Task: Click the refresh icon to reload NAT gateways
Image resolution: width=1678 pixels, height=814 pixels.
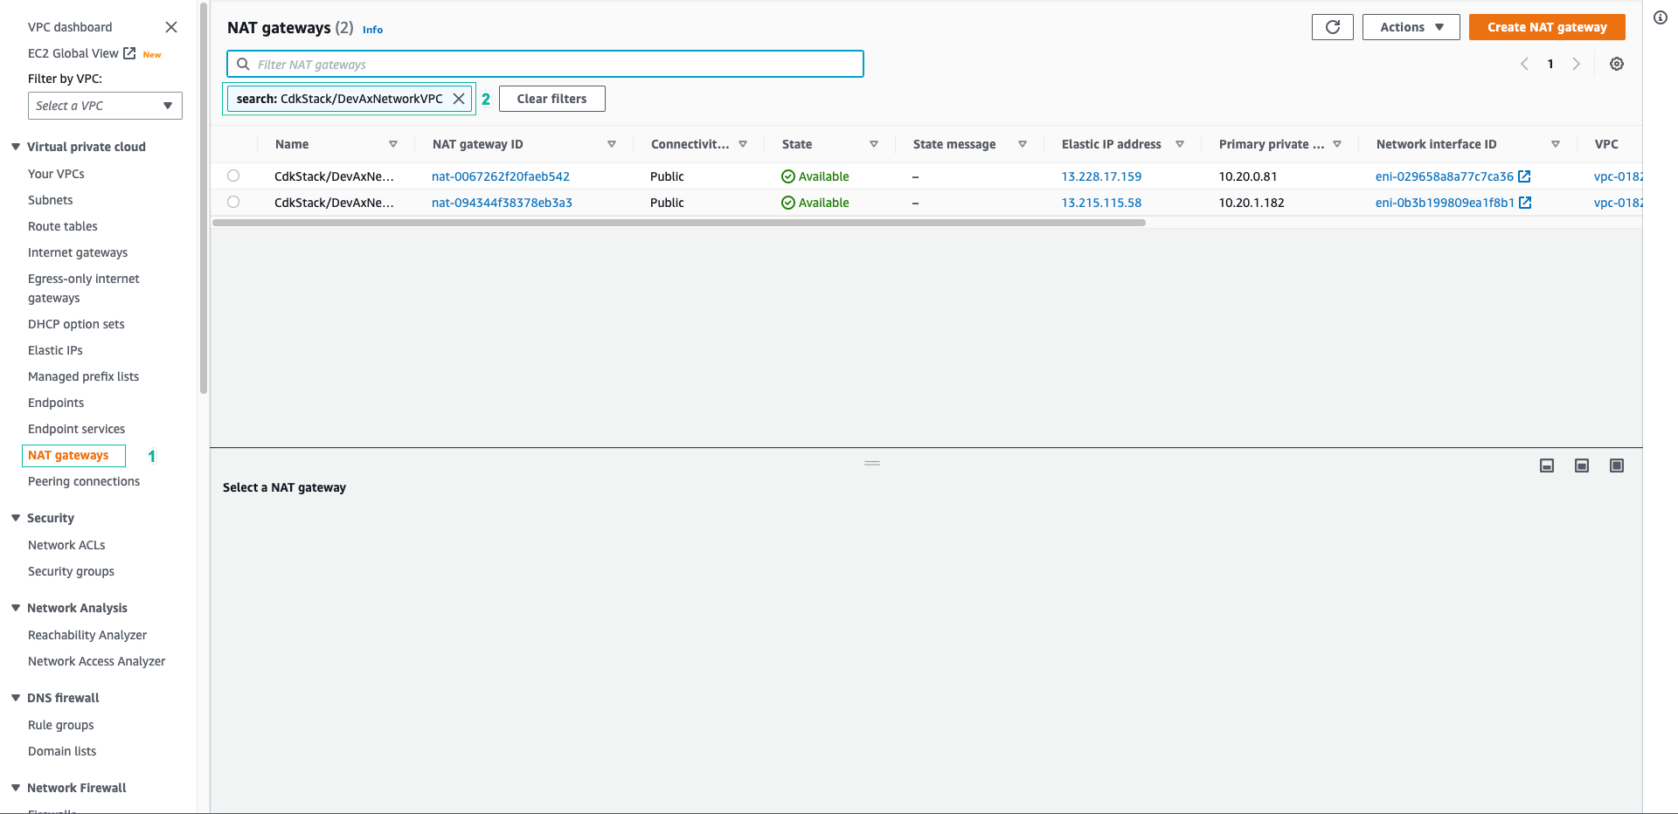Action: tap(1332, 26)
